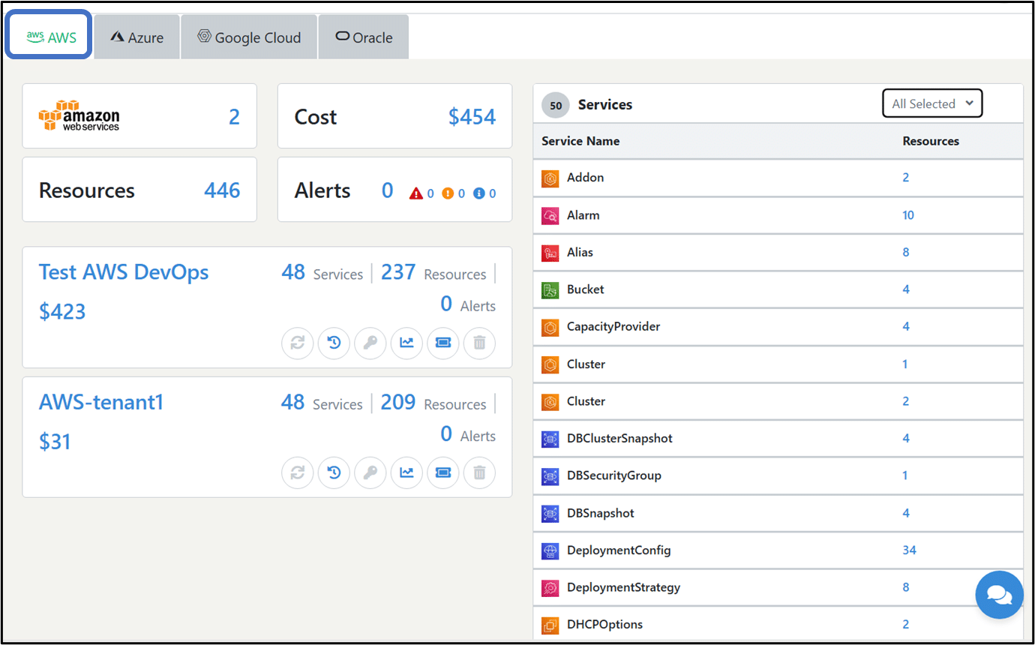The width and height of the screenshot is (1035, 645).
Task: Click the Bucket service icon
Action: point(550,290)
